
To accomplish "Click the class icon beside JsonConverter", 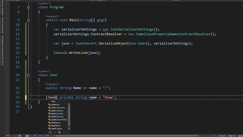I will tap(49, 114).
